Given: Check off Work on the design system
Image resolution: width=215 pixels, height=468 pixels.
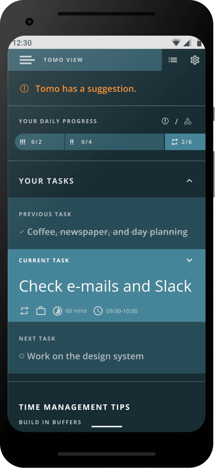Looking at the screenshot, I should tap(21, 356).
